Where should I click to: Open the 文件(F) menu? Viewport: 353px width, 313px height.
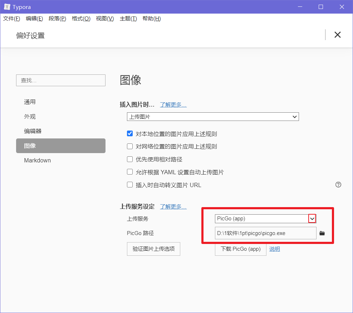click(11, 19)
